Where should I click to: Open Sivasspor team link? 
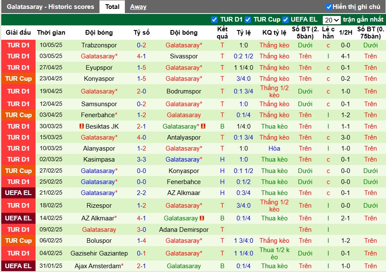[184, 56]
